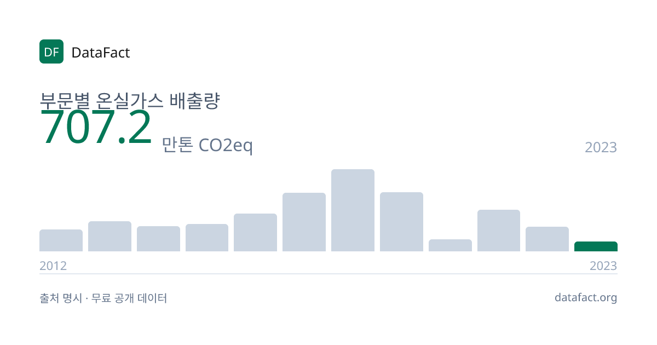Image resolution: width=657 pixels, height=345 pixels.
Task: Click the tenth bar in the chart
Action: [x=499, y=231]
